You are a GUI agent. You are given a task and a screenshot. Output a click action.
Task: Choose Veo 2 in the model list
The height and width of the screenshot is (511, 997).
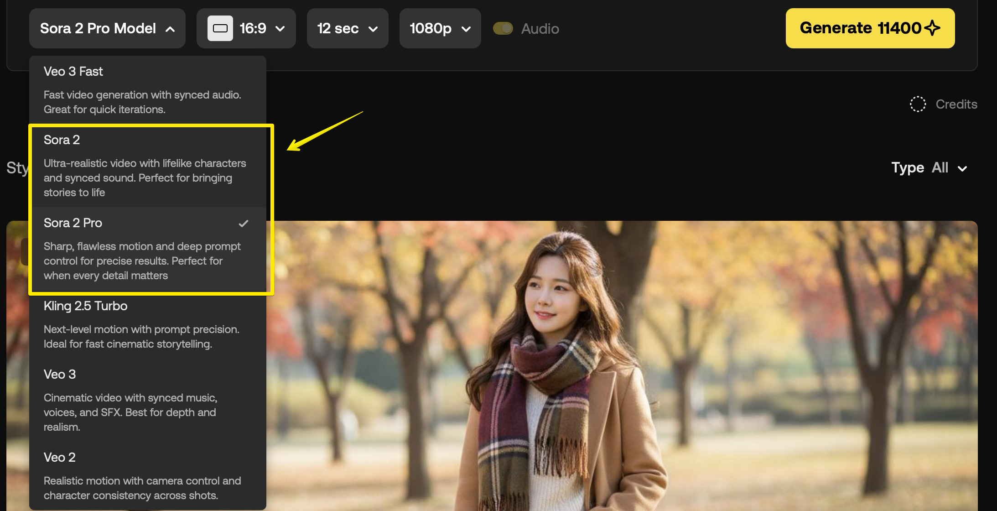pos(147,475)
